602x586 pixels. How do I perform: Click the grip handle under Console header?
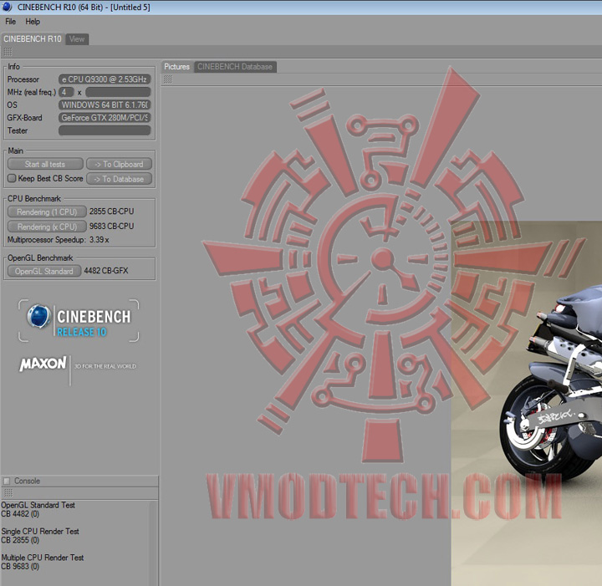(8, 492)
